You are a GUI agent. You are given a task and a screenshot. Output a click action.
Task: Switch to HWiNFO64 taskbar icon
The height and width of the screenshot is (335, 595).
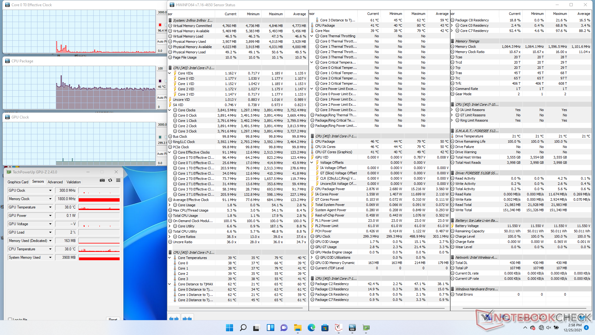[352, 328]
